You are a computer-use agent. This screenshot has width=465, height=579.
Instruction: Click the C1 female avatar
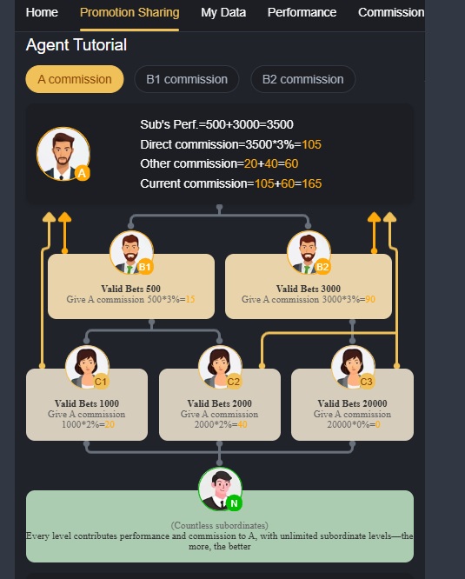coord(87,368)
